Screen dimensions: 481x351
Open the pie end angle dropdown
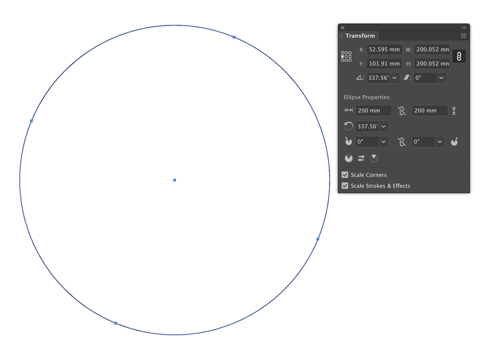pos(440,142)
